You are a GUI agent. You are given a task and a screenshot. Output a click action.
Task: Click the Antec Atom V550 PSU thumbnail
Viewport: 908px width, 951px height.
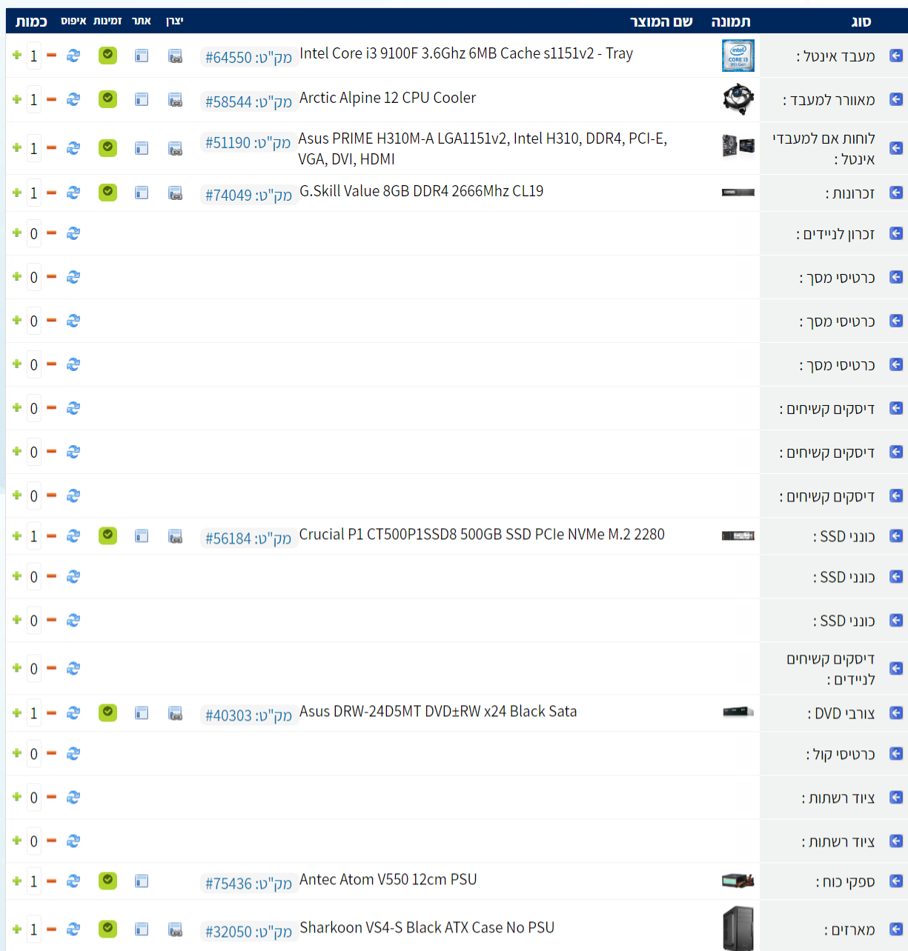pos(738,881)
